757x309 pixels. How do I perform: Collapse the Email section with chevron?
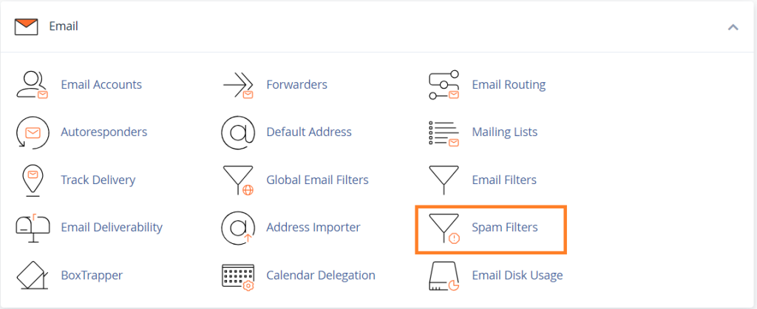pyautogui.click(x=733, y=27)
